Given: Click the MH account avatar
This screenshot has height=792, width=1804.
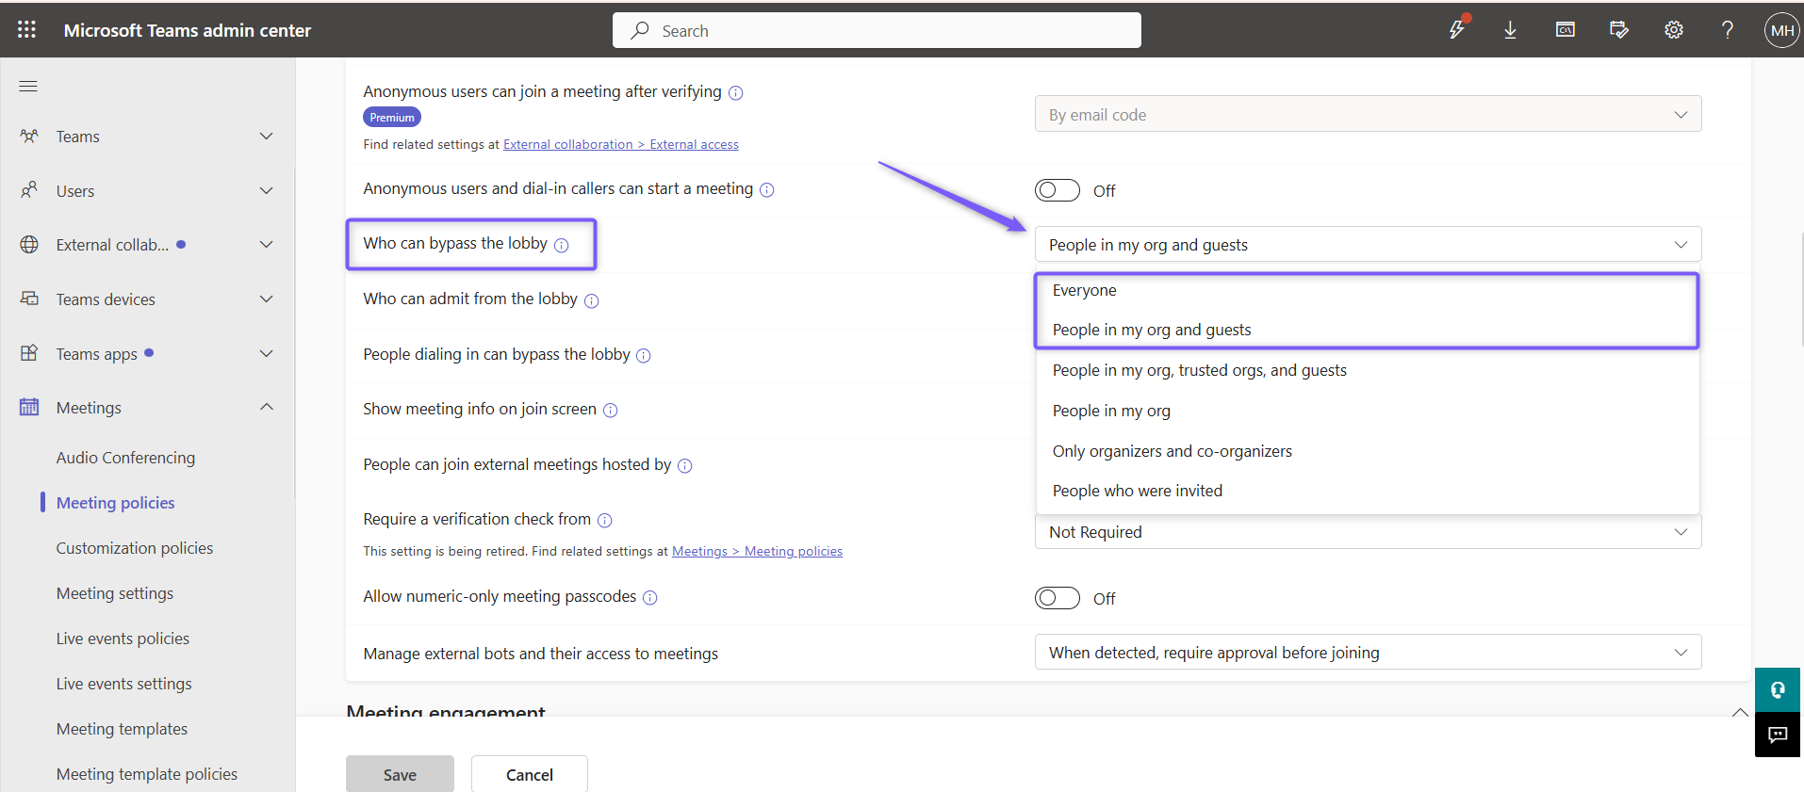Looking at the screenshot, I should click(x=1781, y=30).
